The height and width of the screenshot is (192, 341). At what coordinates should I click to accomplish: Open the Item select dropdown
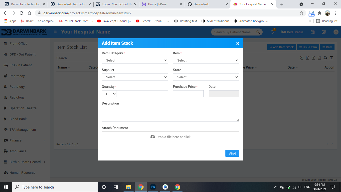tap(206, 60)
